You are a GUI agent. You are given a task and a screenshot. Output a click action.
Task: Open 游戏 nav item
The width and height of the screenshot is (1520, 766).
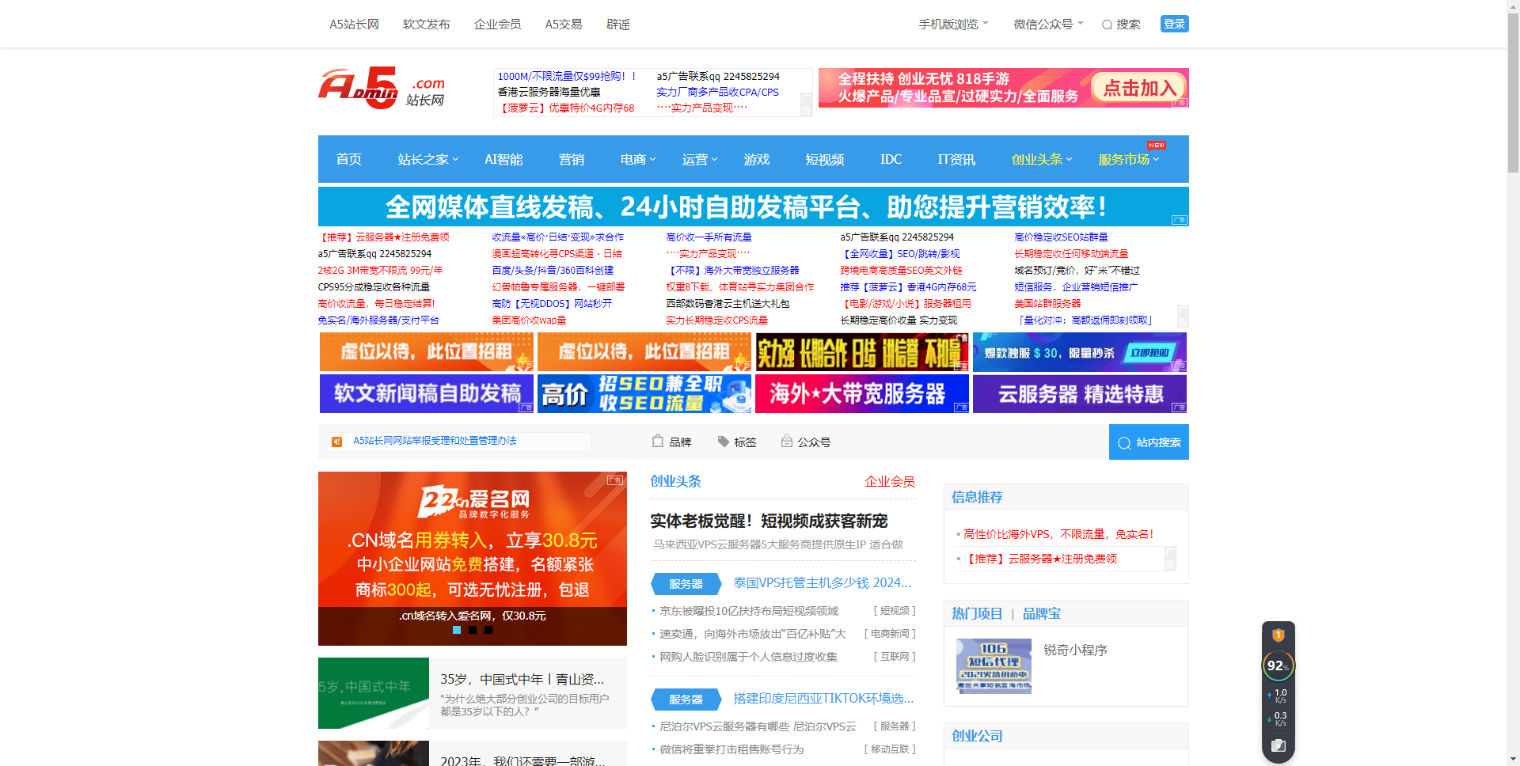756,159
